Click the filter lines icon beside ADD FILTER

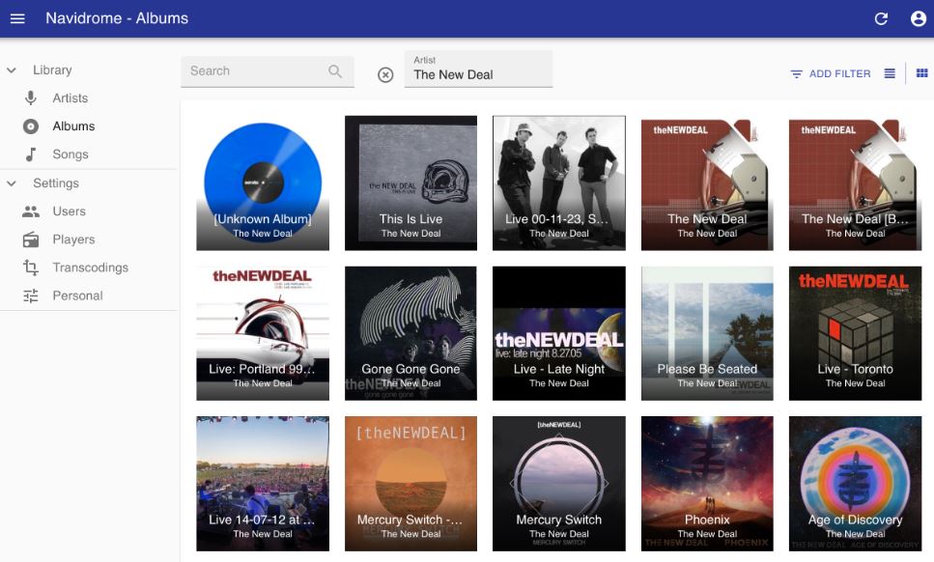[797, 74]
